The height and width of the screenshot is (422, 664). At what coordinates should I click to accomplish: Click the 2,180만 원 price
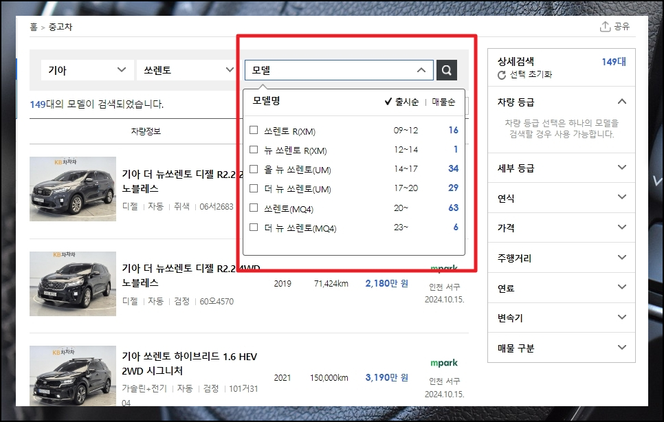pos(386,283)
